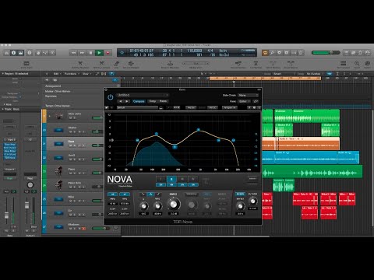Click the add track plus button
This screenshot has width=374, height=280.
click(47, 80)
